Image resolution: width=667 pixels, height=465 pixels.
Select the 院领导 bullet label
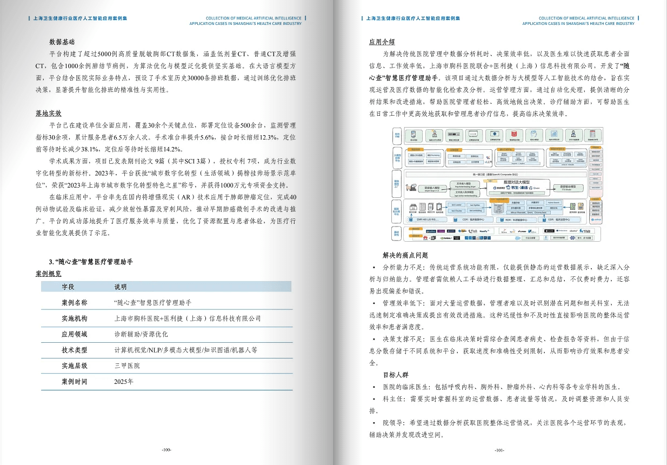pos(392,422)
